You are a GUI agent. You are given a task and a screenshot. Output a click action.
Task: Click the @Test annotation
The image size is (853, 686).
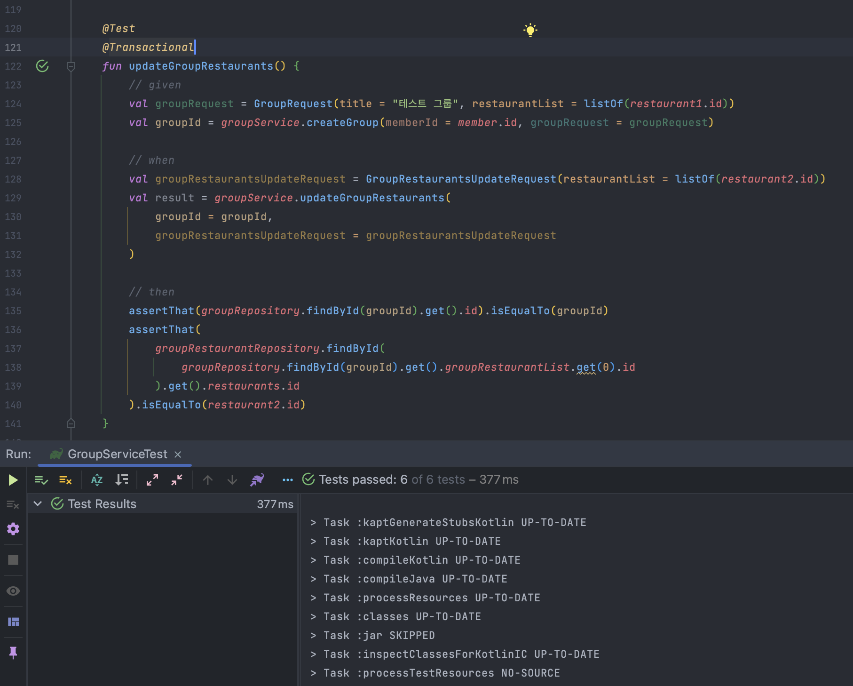pyautogui.click(x=118, y=28)
